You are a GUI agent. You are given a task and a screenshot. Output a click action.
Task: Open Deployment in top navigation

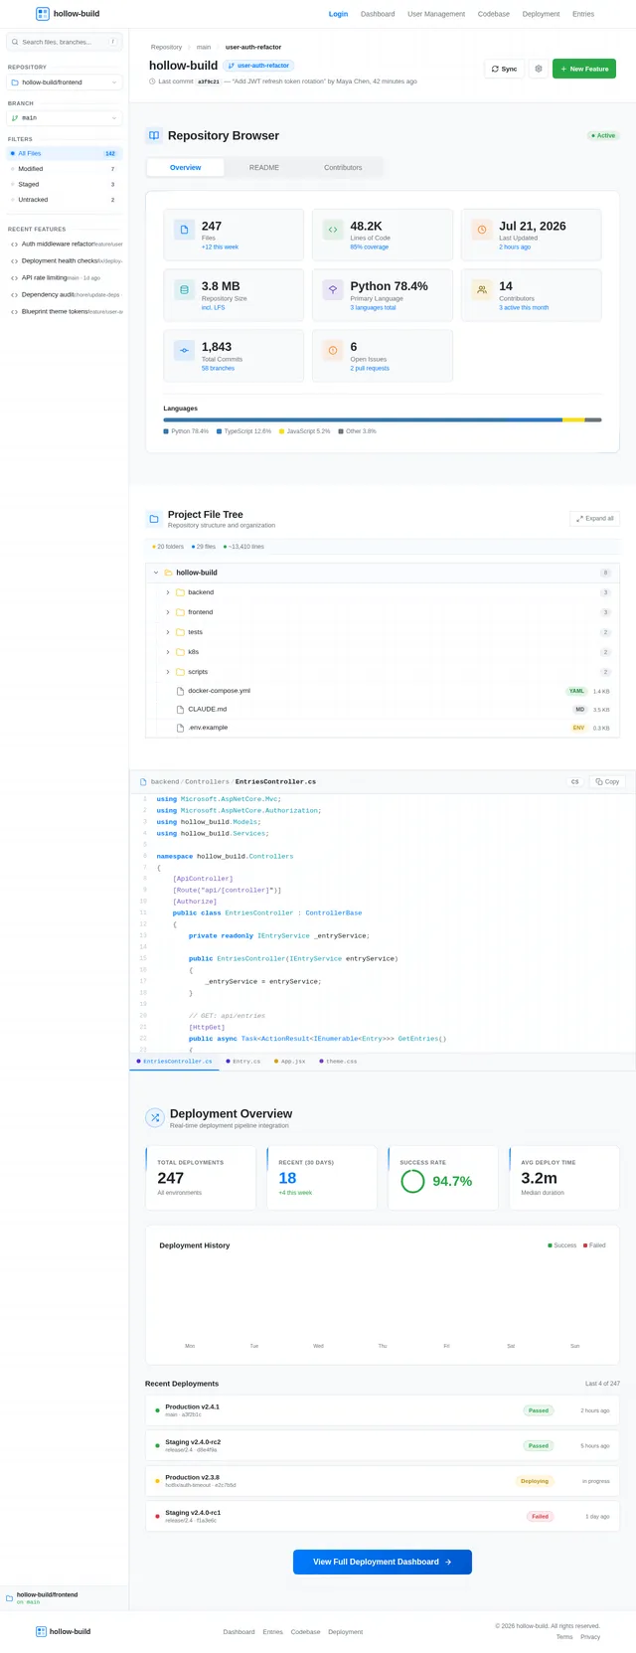pos(542,14)
